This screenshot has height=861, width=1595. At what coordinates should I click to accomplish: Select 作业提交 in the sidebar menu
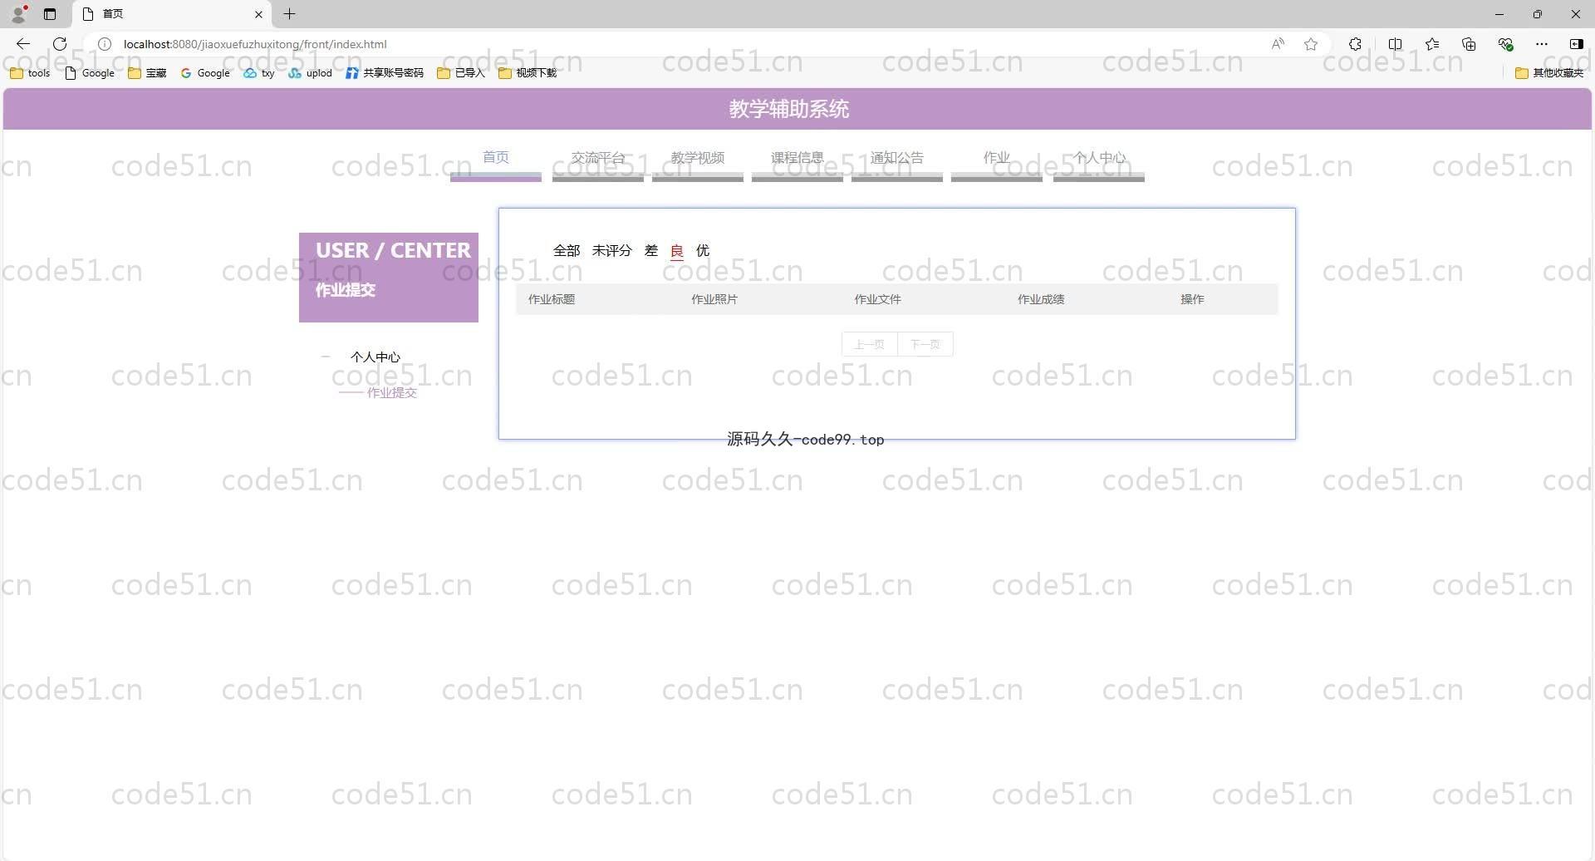pos(392,392)
